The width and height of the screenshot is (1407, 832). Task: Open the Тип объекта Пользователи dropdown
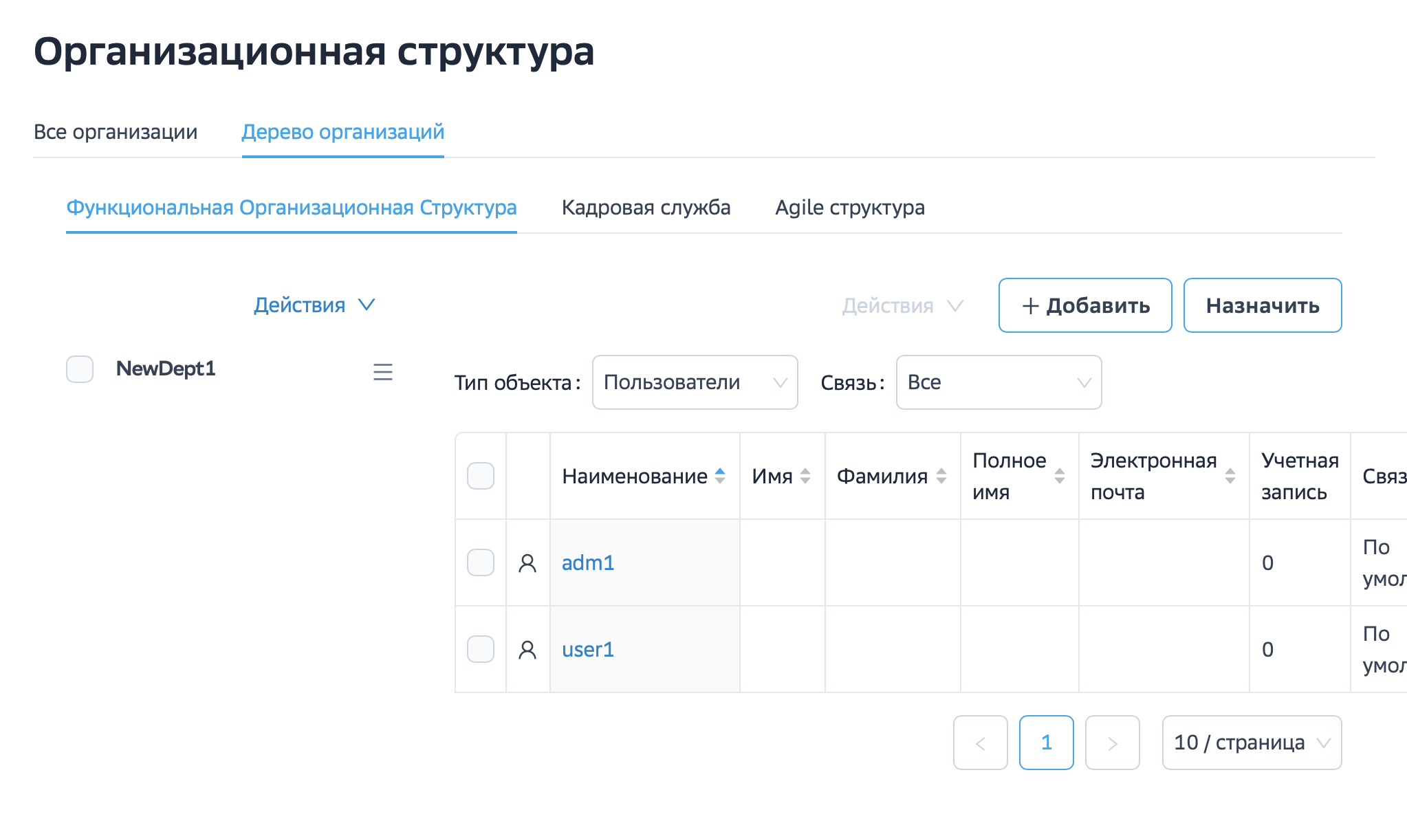pyautogui.click(x=695, y=382)
